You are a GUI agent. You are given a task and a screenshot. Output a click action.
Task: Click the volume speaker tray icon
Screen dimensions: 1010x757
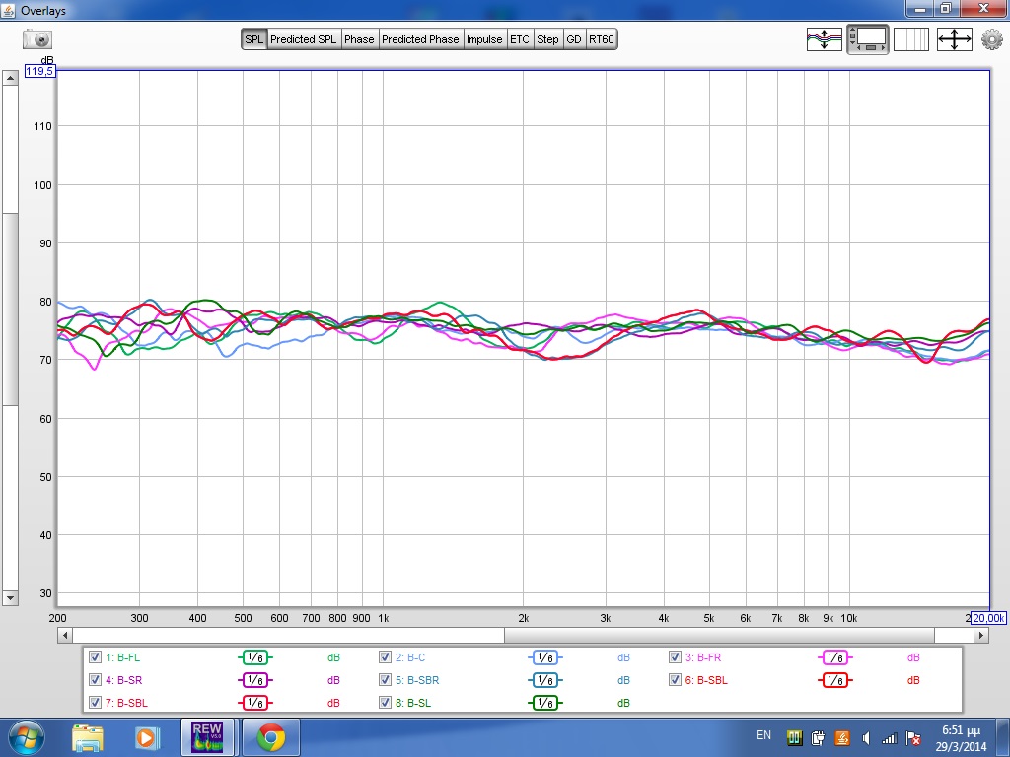(866, 738)
